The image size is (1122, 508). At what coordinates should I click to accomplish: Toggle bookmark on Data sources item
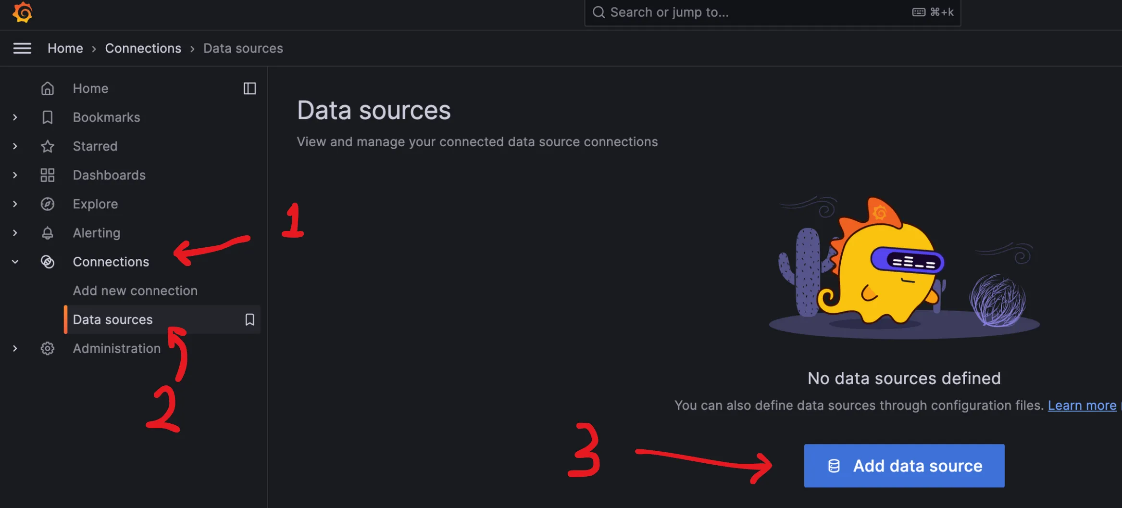click(249, 319)
